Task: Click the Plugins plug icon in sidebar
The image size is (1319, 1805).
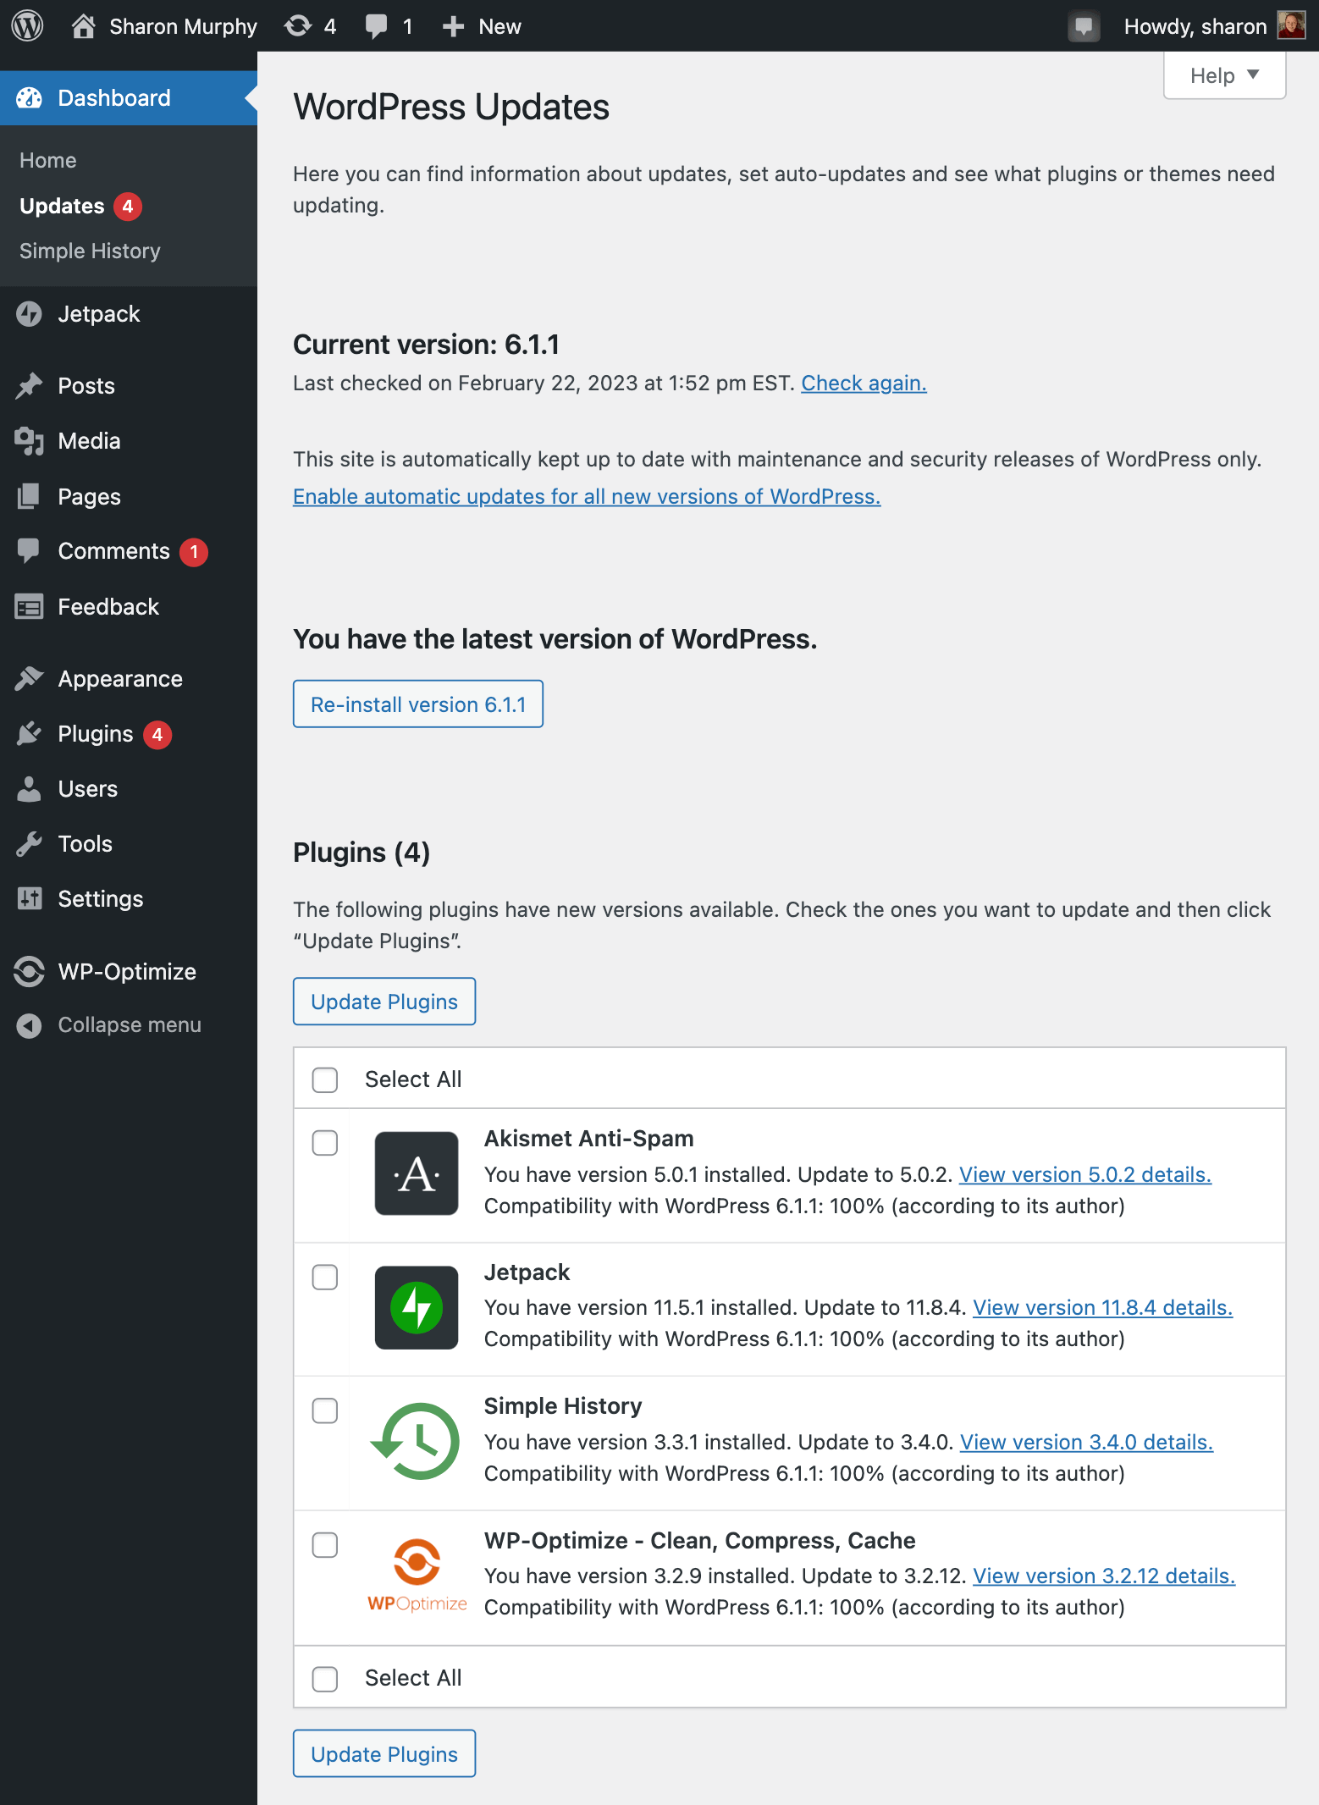Action: [x=29, y=734]
